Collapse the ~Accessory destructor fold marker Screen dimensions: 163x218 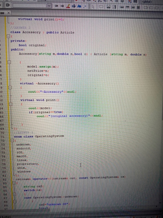pos(10,88)
